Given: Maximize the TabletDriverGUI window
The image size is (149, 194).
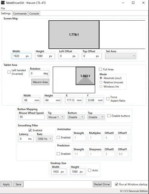Looking at the screenshot, I should click(x=133, y=3).
